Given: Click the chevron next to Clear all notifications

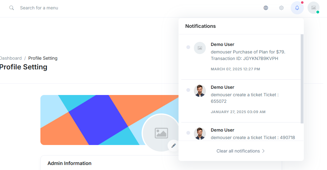Looking at the screenshot, I should tap(263, 151).
